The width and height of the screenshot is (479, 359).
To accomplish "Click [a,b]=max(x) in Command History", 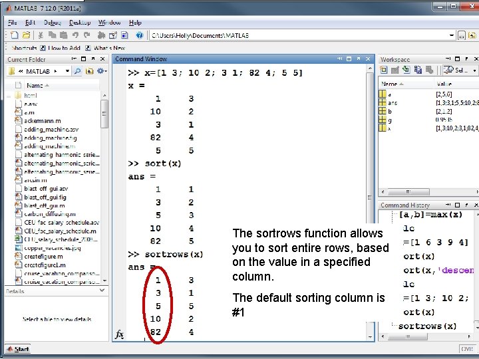I will coord(430,215).
